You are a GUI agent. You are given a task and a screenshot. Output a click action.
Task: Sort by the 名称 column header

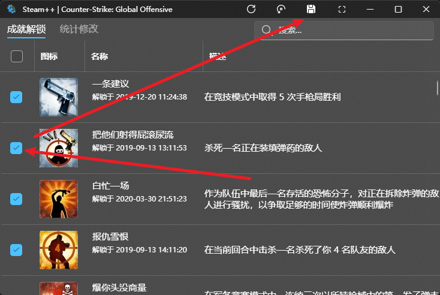[100, 56]
